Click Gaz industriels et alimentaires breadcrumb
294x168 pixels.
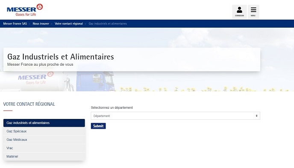(x=108, y=23)
